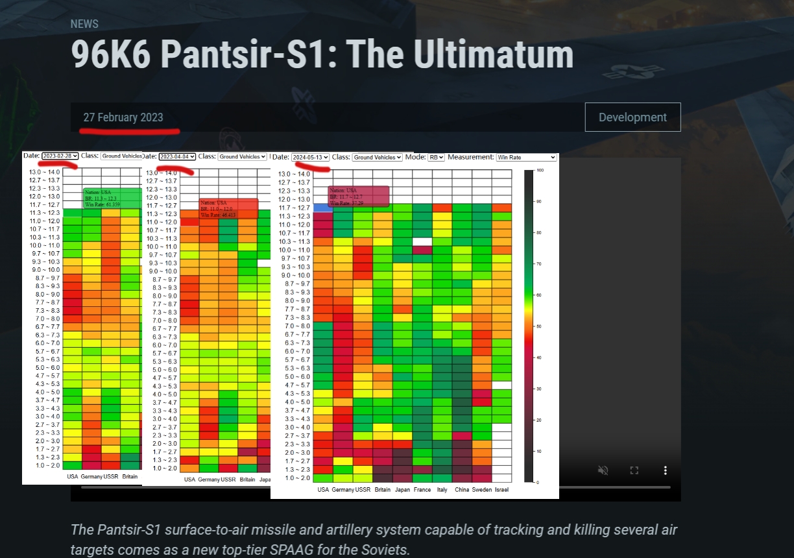This screenshot has height=558, width=794.
Task: Unmute the video using the muted speaker icon
Action: (x=603, y=470)
